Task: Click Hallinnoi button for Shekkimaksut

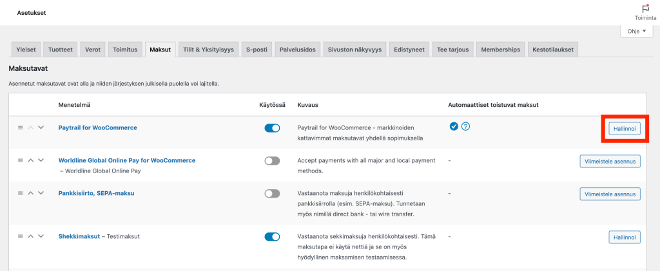Action: tap(624, 237)
